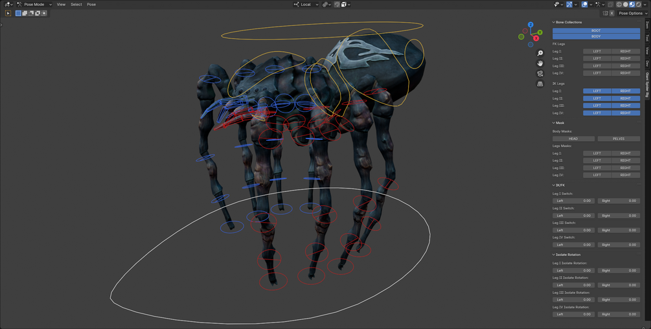The width and height of the screenshot is (651, 329).
Task: Toggle PELVIS body mask
Action: 619,139
